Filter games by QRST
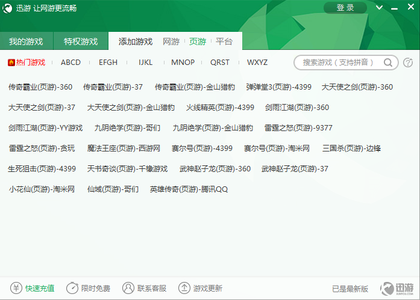420x300 pixels. tap(220, 63)
